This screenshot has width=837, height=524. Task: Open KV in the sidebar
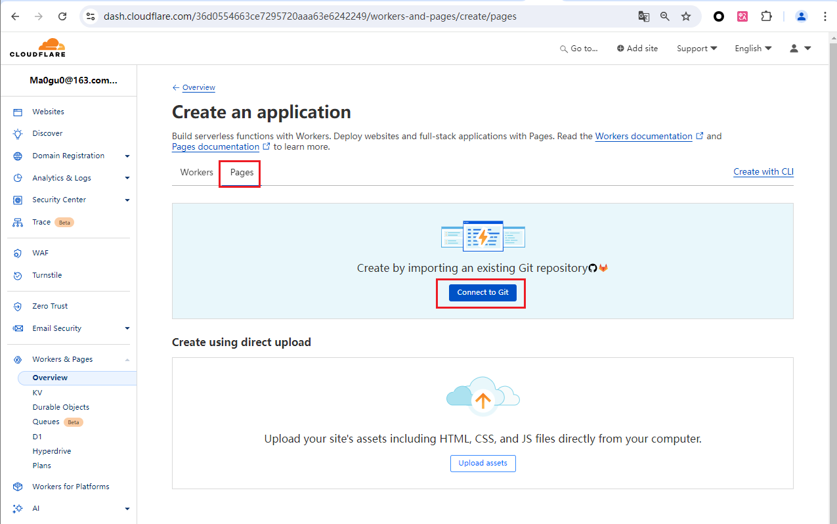37,393
